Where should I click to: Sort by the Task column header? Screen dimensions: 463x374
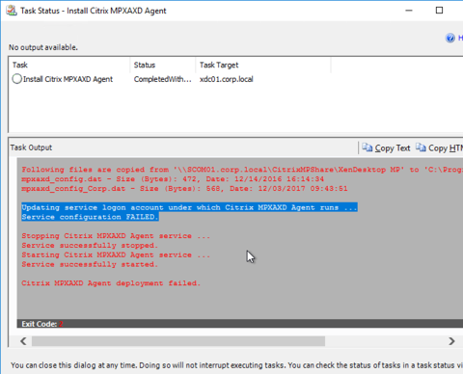(x=20, y=65)
